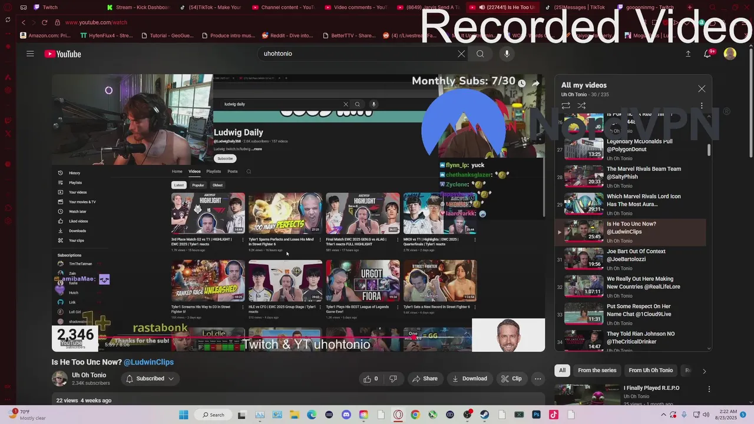Play Legendary McDonalds Pull playlist video

630,150
